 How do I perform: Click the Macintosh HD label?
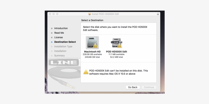coord(92,51)
